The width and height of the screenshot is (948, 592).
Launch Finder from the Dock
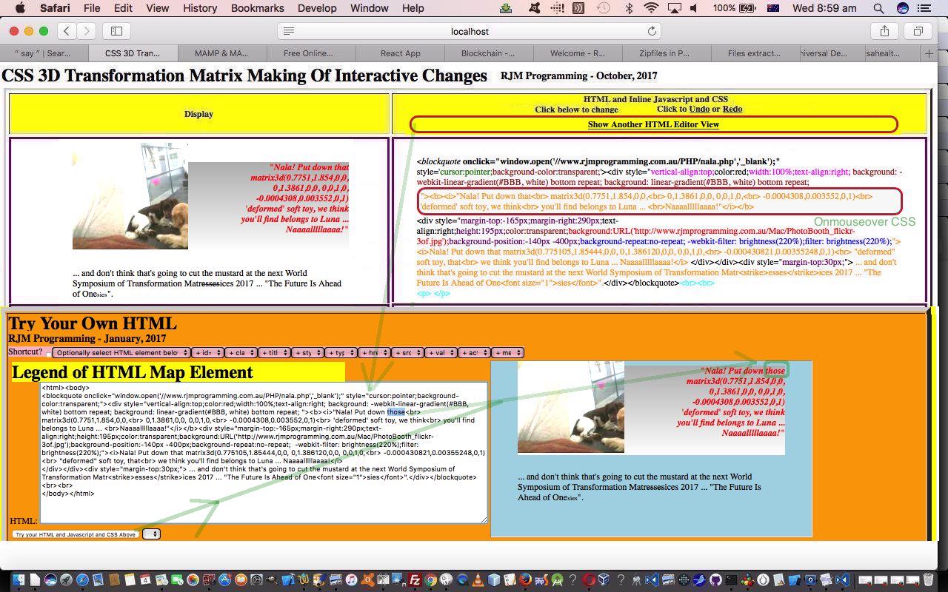tap(18, 580)
